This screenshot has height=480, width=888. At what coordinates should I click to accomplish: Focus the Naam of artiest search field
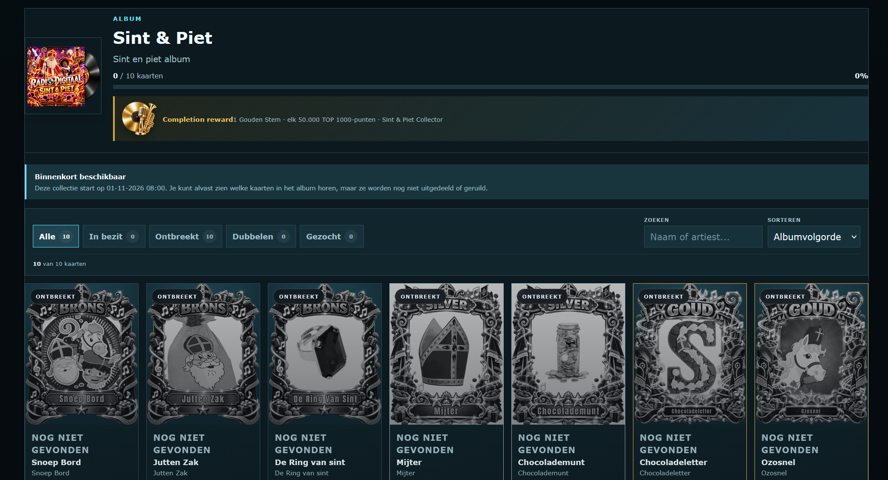(x=703, y=237)
